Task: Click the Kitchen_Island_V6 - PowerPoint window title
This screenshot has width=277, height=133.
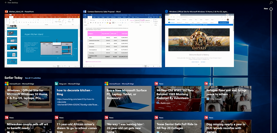Action: [21, 12]
